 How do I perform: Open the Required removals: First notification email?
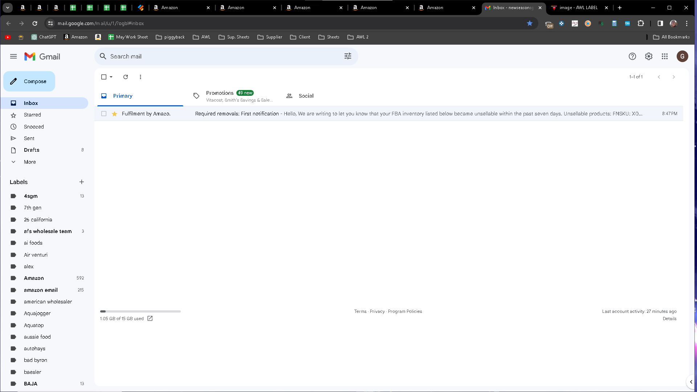pyautogui.click(x=388, y=114)
